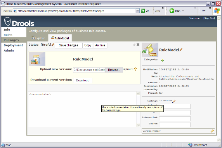Image resolution: width=222 pixels, height=148 pixels.
Task: Switch to the Explore tab
Action: point(38,38)
